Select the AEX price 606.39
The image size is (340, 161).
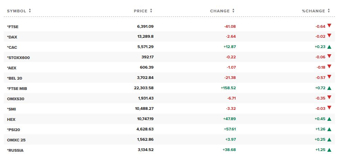pyautogui.click(x=147, y=67)
